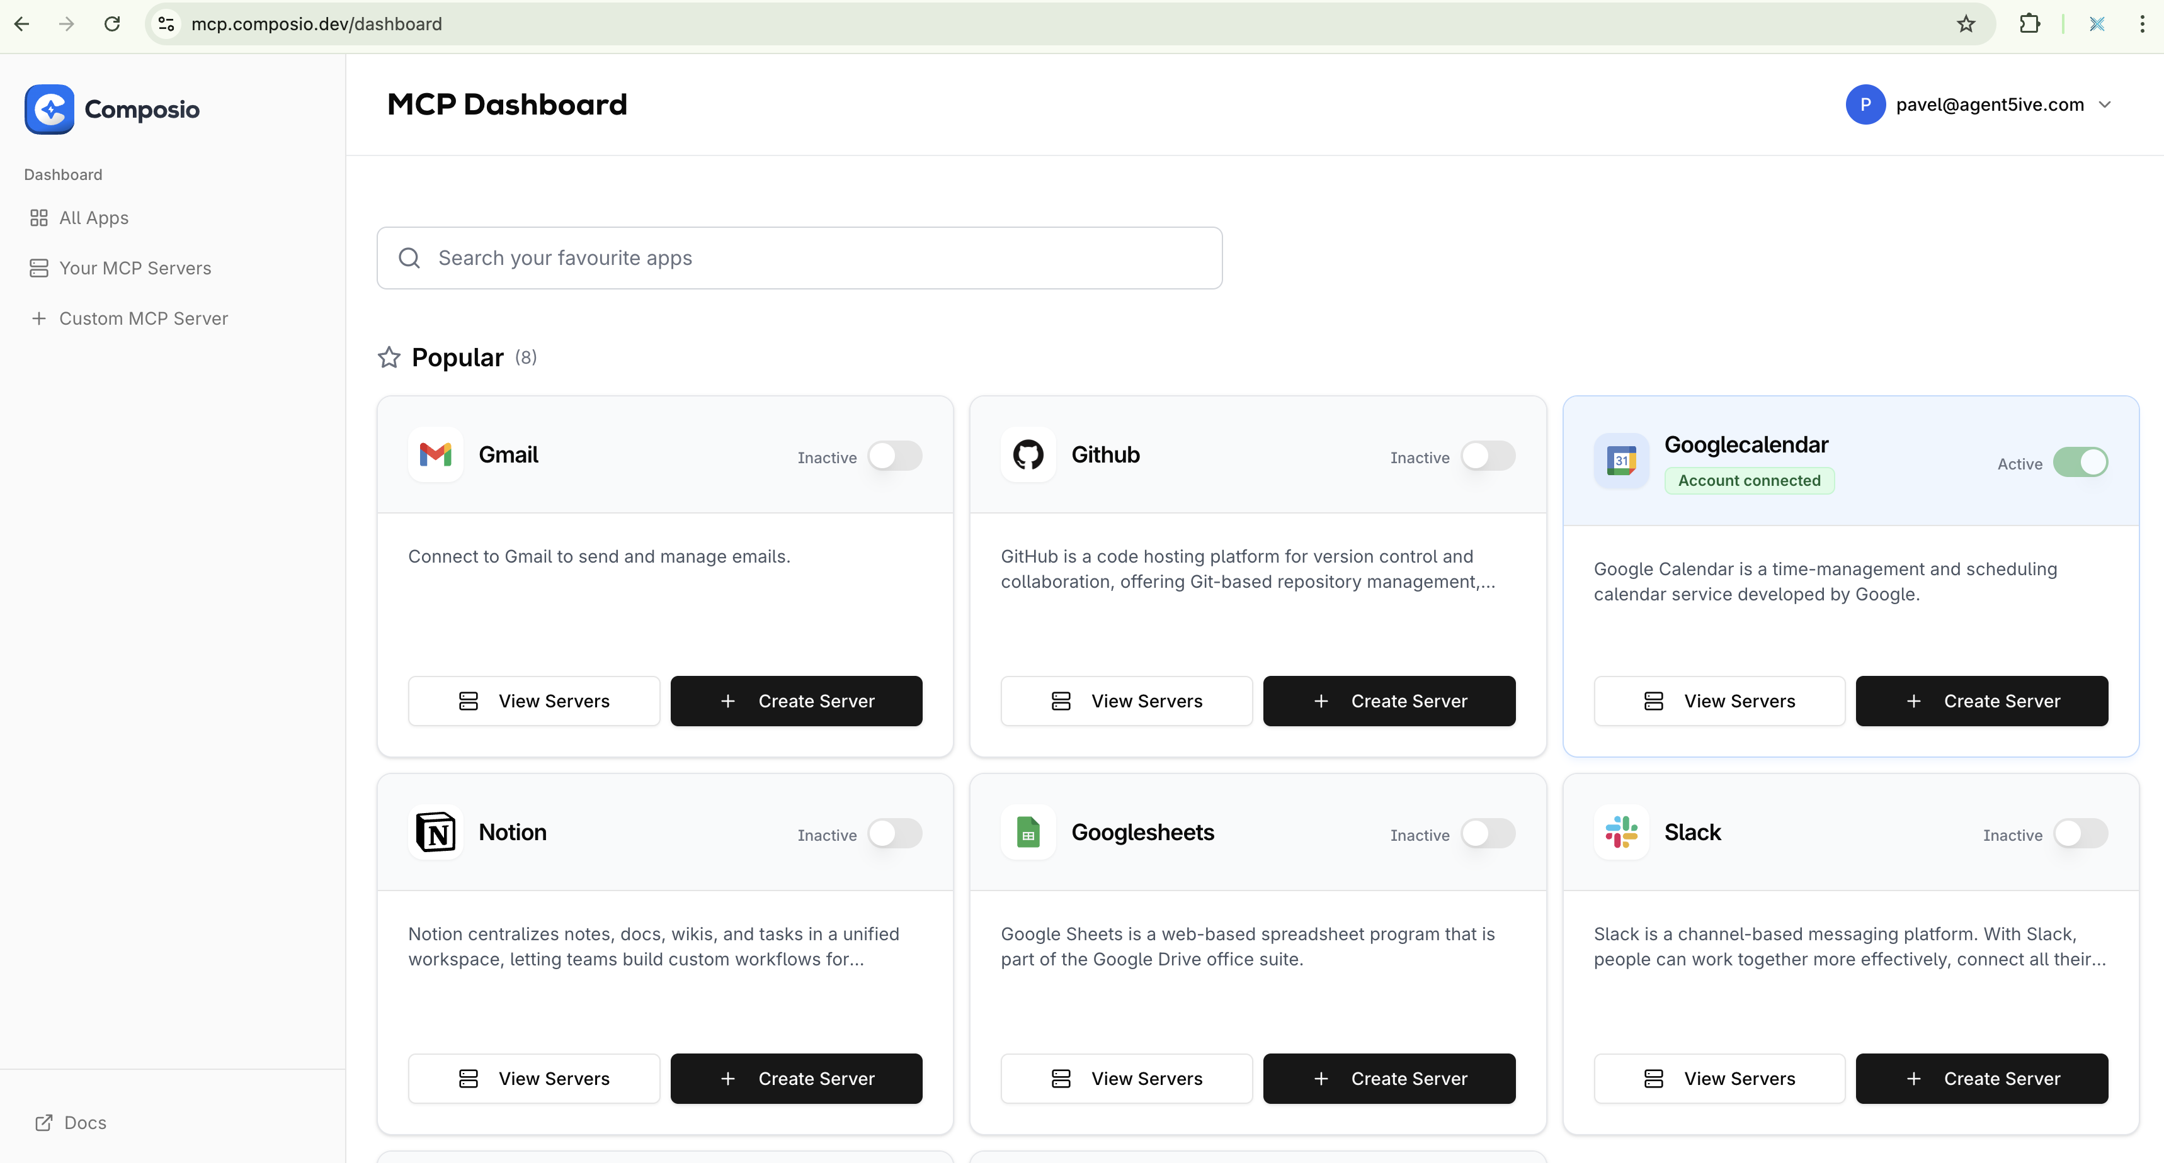
Task: Expand the pavel@agent5ive.com account dropdown
Action: click(x=2104, y=105)
